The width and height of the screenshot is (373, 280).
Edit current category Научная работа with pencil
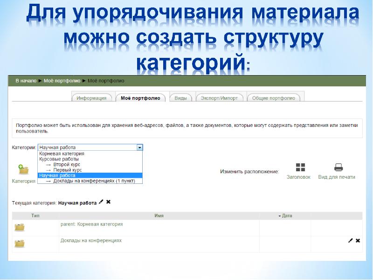click(x=101, y=202)
